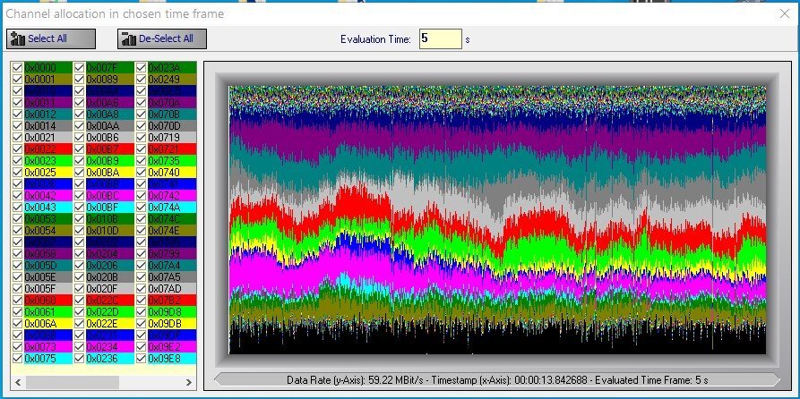800x399 pixels.
Task: Click the olive 0x0054 color label
Action: pyautogui.click(x=48, y=230)
